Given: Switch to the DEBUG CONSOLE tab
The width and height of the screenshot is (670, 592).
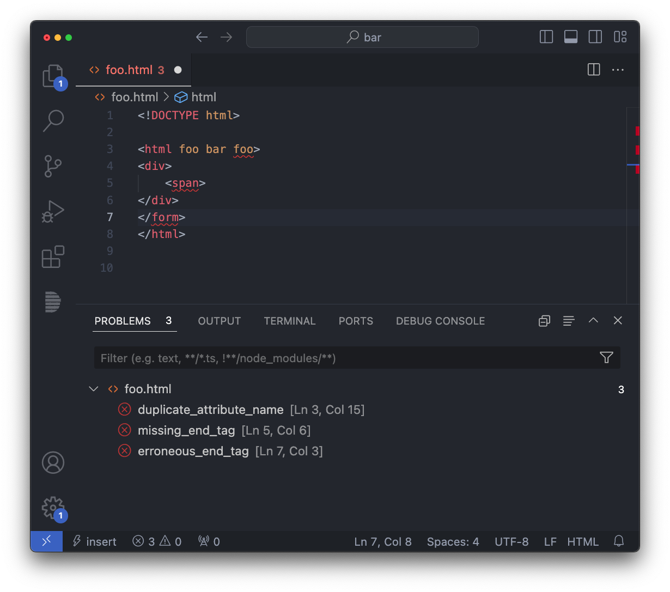Looking at the screenshot, I should 440,321.
